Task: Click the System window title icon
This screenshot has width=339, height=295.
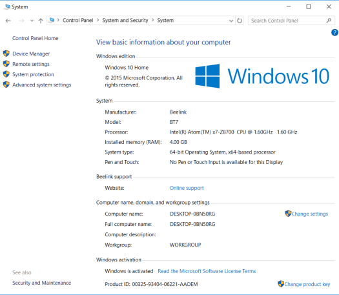Action: pyautogui.click(x=7, y=6)
